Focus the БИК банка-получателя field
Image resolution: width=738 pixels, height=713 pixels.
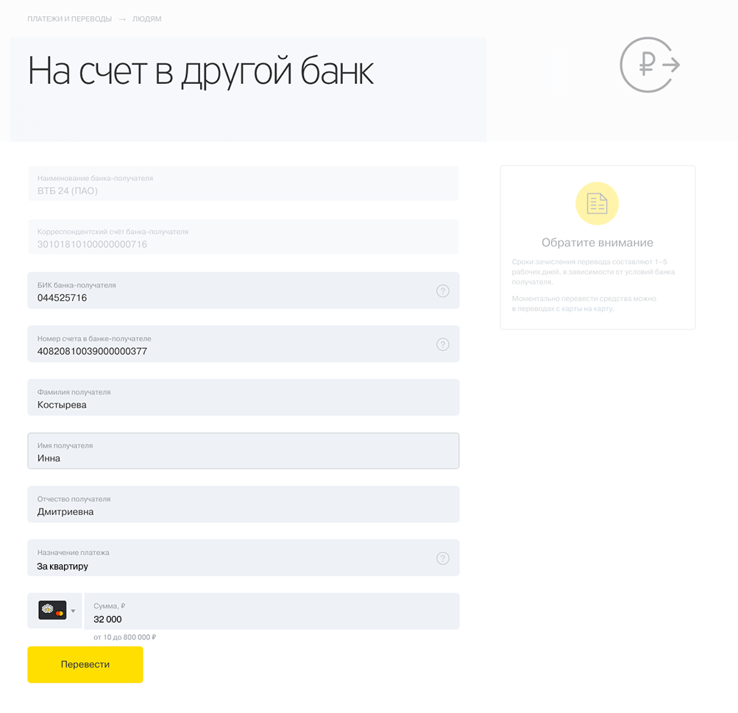pyautogui.click(x=244, y=291)
